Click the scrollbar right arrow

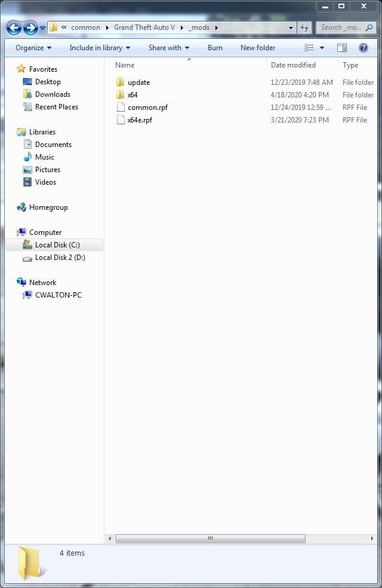(372, 538)
